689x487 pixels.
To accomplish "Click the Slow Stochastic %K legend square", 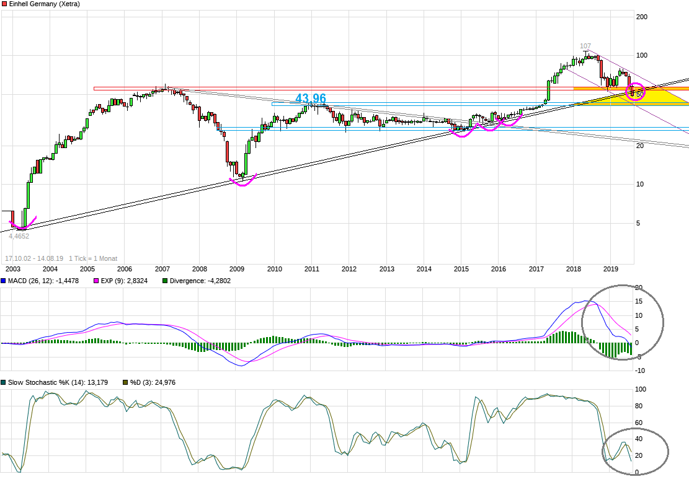I will (x=4, y=382).
